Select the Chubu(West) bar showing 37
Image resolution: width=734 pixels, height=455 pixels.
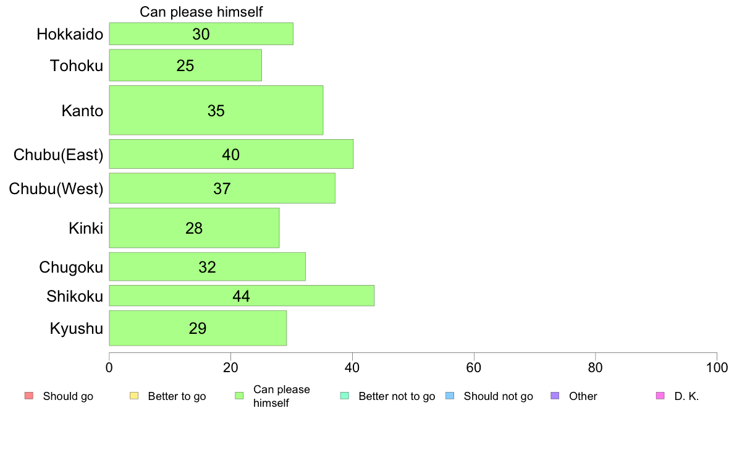click(x=222, y=188)
